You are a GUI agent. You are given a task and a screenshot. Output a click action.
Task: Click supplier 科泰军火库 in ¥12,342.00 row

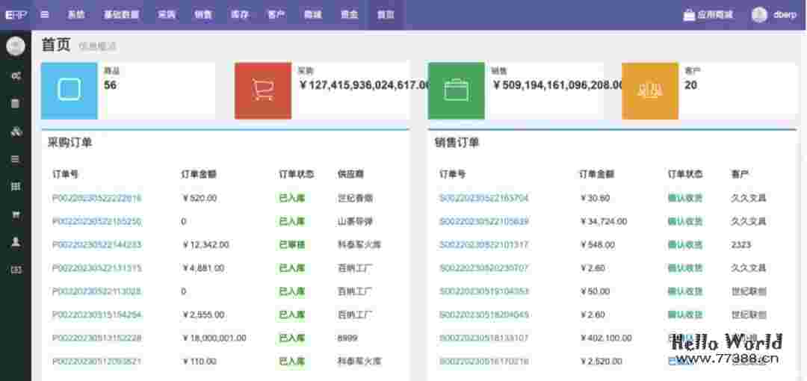coord(359,244)
